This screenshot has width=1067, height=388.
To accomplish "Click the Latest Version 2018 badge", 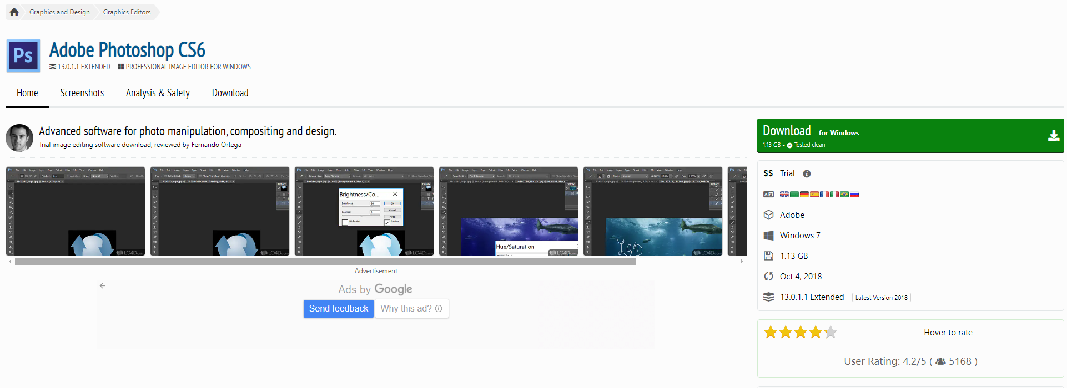I will [882, 298].
